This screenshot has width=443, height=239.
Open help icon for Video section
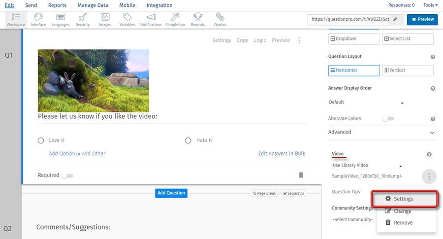[x=429, y=154]
